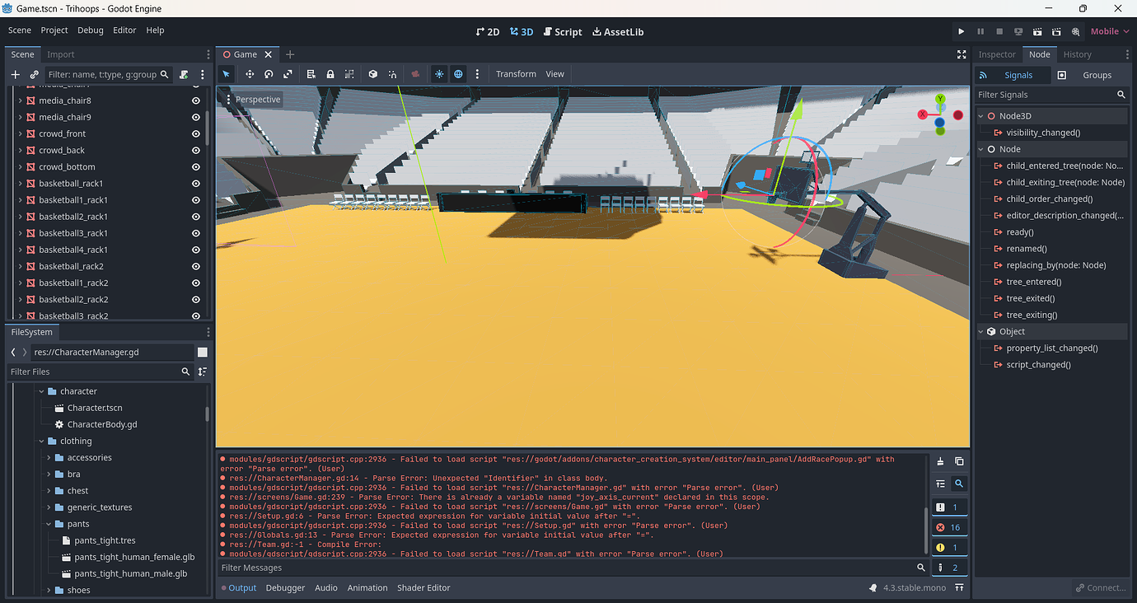Toggle preview sunlight in viewport toolbar

439,74
